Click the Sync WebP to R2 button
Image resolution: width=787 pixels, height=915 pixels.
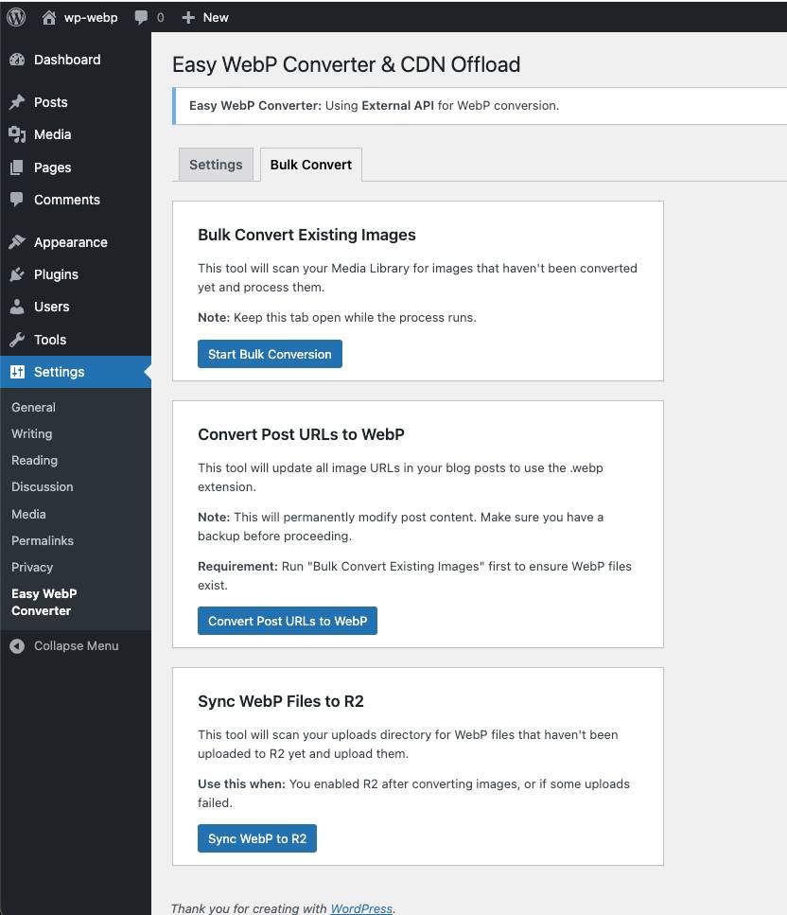click(x=256, y=838)
